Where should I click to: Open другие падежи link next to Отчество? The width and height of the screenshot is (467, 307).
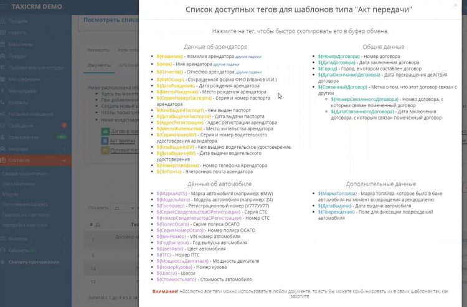[x=249, y=72]
